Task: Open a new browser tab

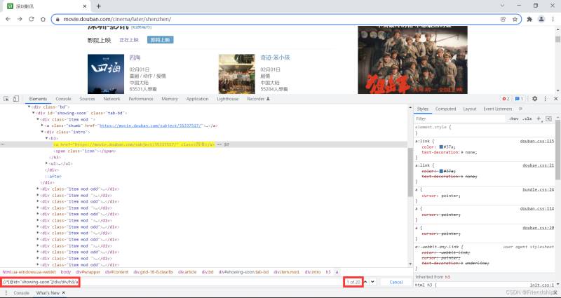Action: pos(99,6)
